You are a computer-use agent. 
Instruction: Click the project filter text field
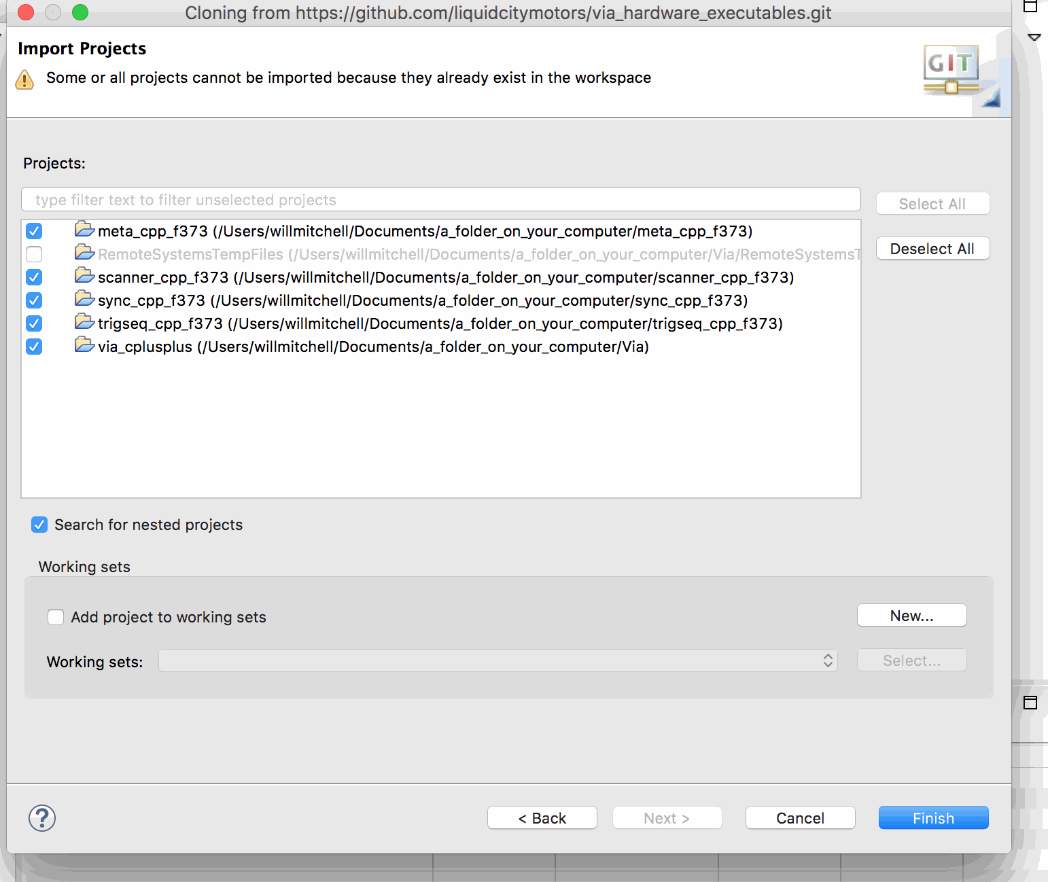click(440, 199)
